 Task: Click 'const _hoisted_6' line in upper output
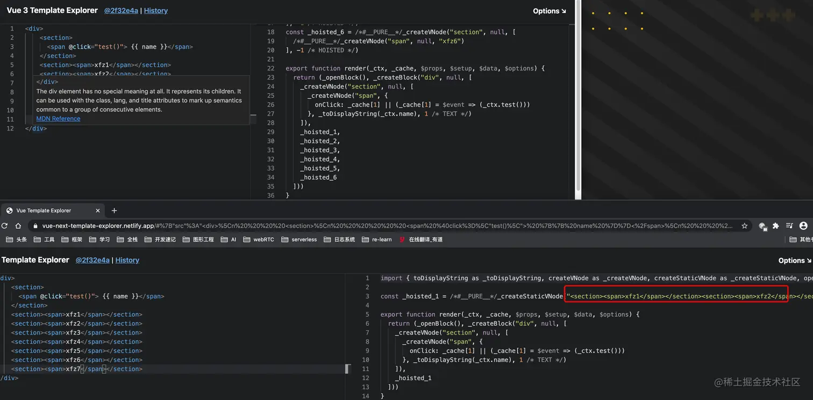pyautogui.click(x=401, y=32)
